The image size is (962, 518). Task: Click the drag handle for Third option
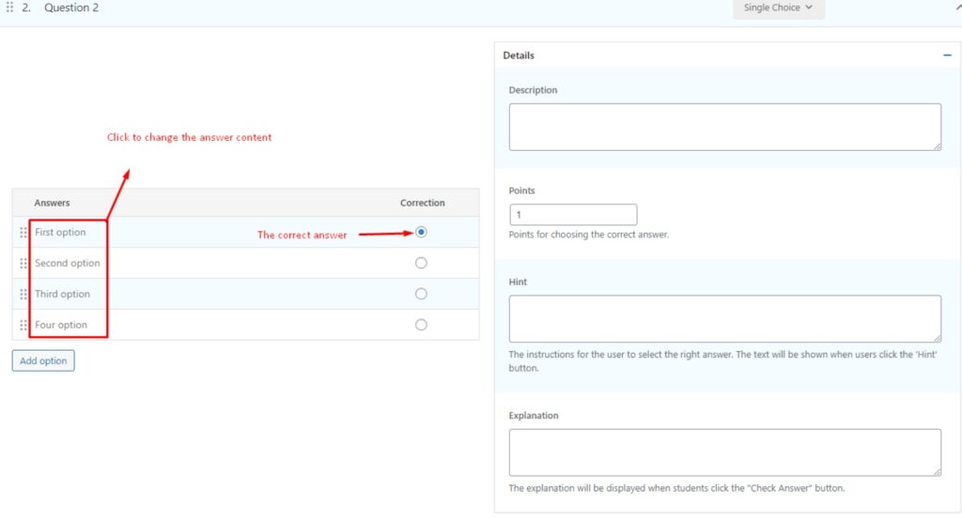(x=23, y=295)
